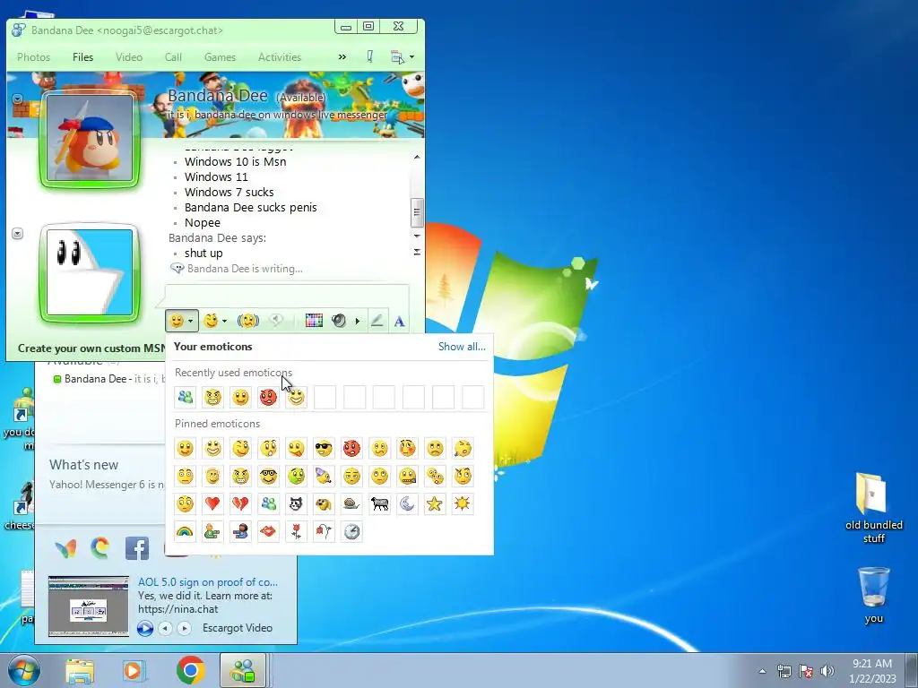Image resolution: width=918 pixels, height=688 pixels.
Task: Click the message scroll bar thumb
Action: point(417,212)
